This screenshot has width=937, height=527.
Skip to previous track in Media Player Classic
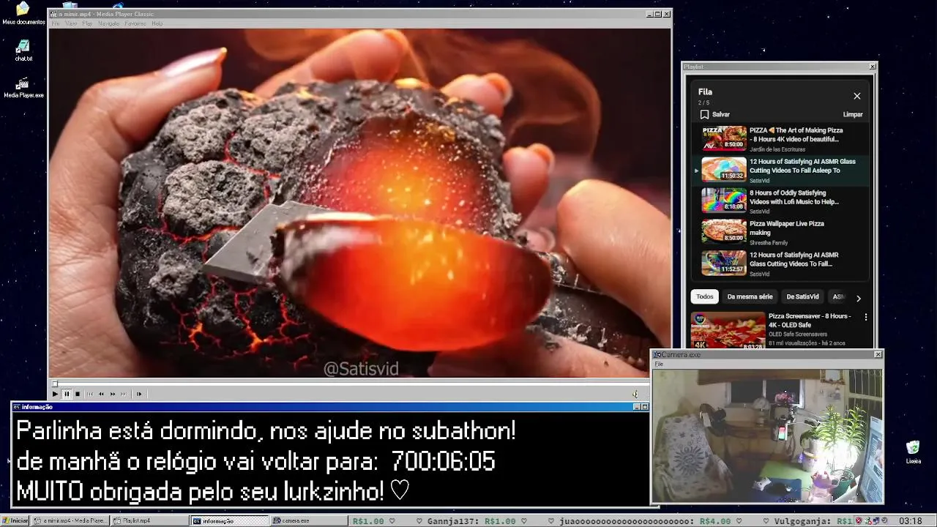pos(90,394)
